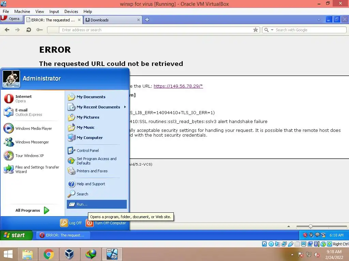This screenshot has width=349, height=261.
Task: Open Google Chrome on Windows taskbar
Action: point(48,254)
